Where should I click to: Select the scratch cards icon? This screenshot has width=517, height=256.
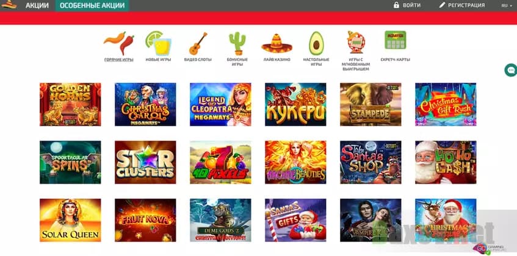click(396, 40)
